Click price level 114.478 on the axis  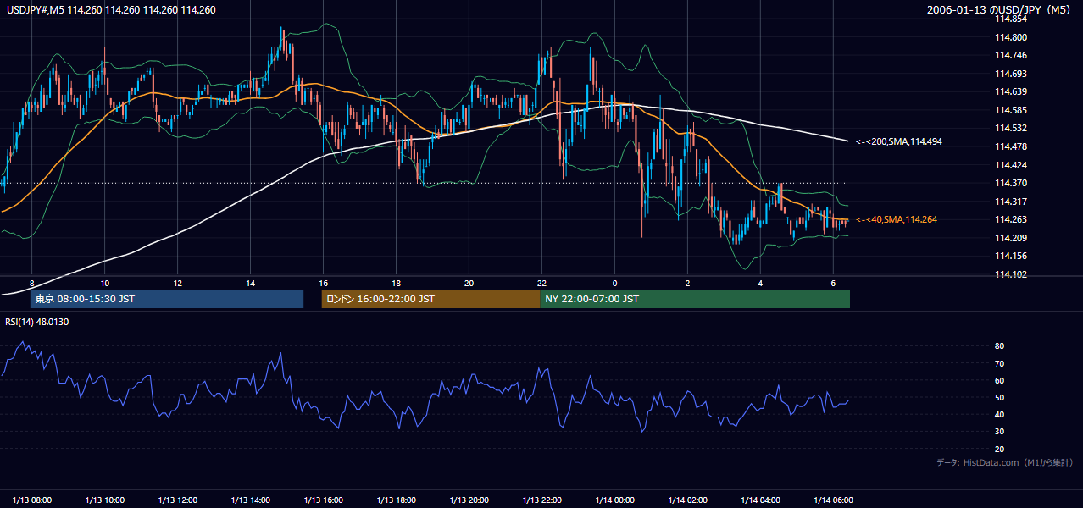click(x=1010, y=146)
